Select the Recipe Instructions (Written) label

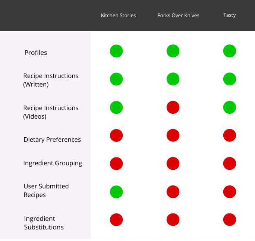point(51,80)
